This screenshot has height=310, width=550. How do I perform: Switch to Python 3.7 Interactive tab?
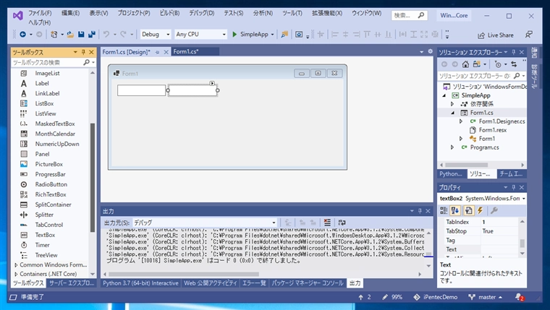(x=140, y=283)
